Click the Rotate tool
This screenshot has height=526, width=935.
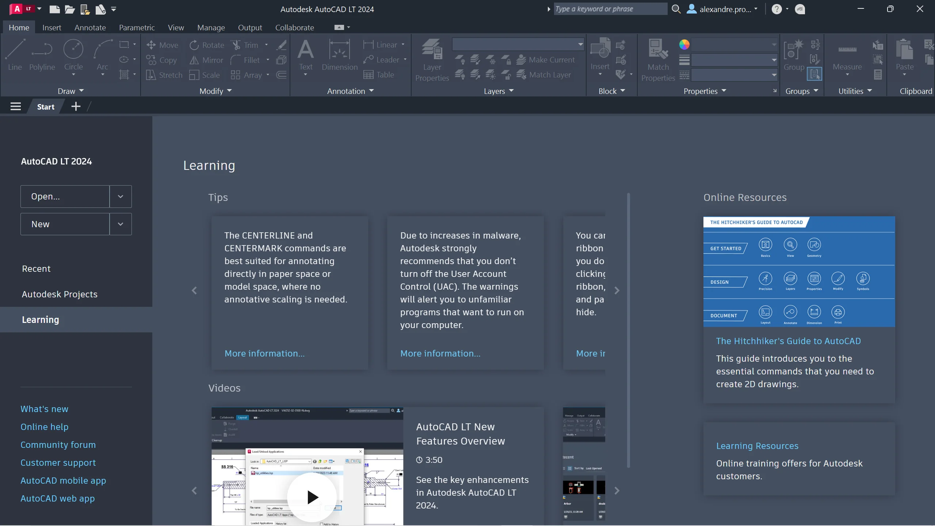(x=207, y=45)
